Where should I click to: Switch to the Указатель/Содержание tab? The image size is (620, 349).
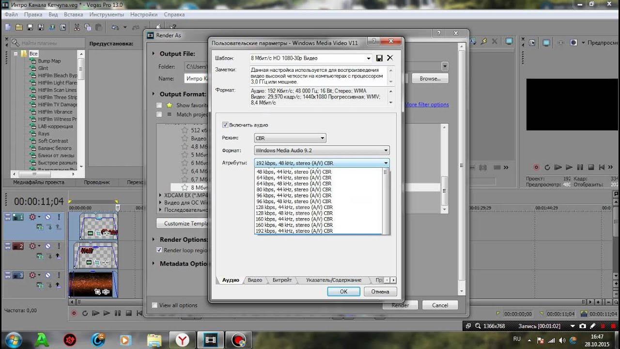[x=334, y=280]
